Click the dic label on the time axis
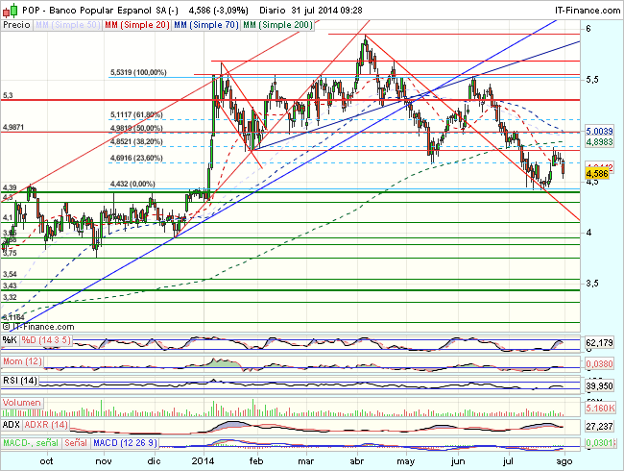The width and height of the screenshot is (624, 471). tap(154, 461)
